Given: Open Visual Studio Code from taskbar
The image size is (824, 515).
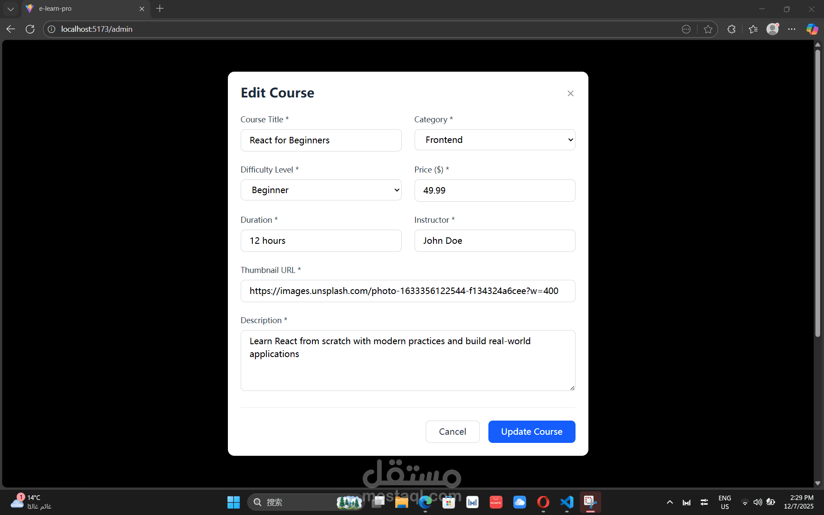Looking at the screenshot, I should (x=566, y=502).
